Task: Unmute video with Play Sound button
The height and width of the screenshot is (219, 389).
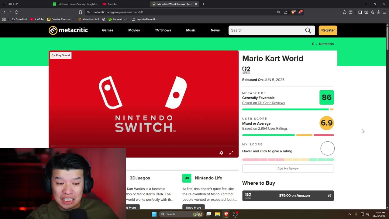Action: tap(61, 55)
